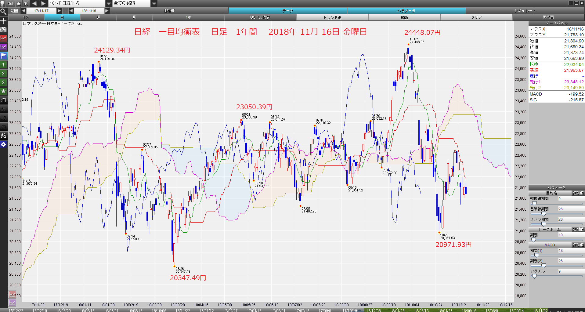Click the 追 (add) button
The image size is (585, 312).
[x=18, y=3]
